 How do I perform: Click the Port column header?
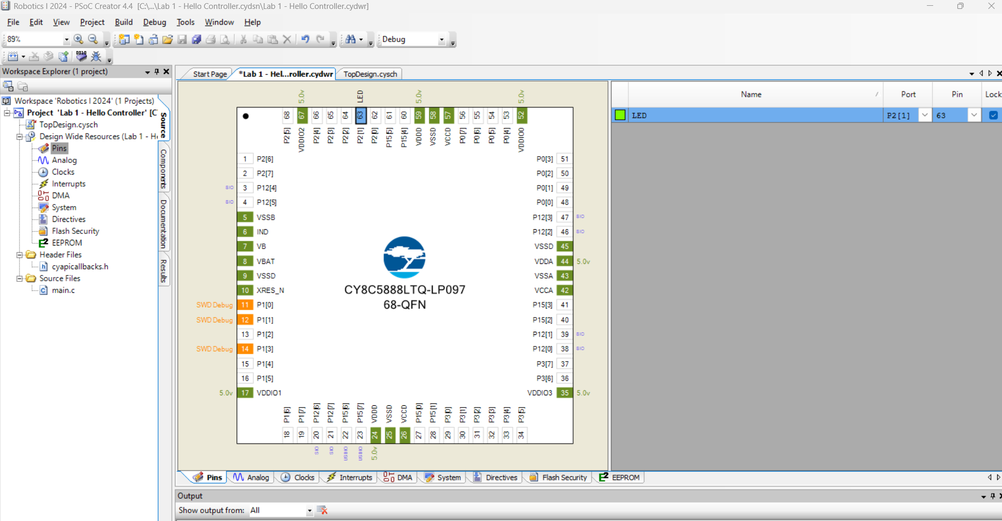point(908,95)
